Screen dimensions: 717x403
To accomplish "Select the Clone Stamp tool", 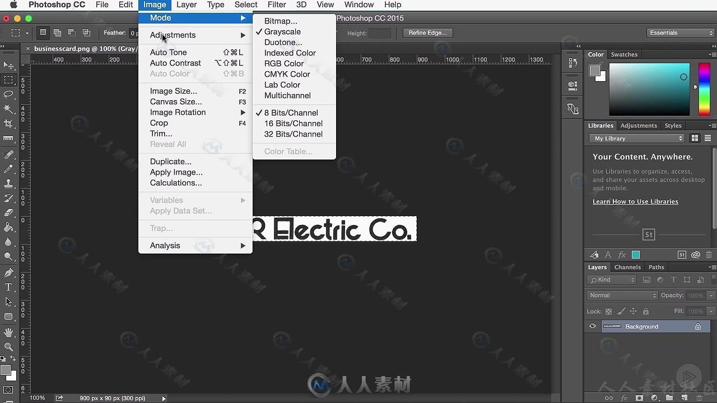I will 8,184.
